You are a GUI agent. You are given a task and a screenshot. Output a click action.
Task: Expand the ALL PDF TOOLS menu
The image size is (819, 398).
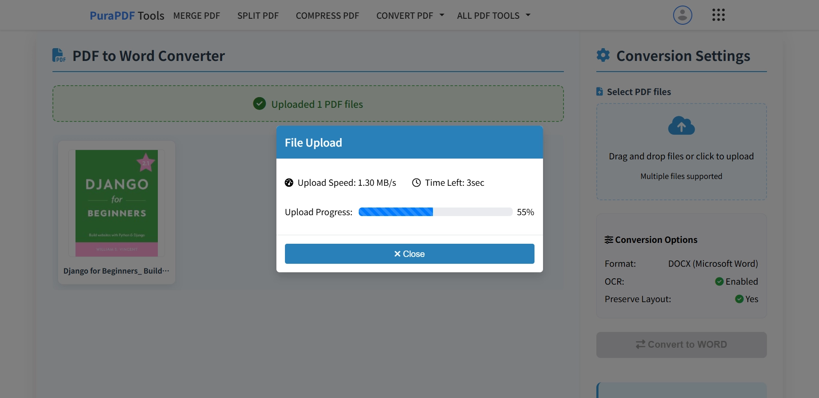click(x=493, y=15)
